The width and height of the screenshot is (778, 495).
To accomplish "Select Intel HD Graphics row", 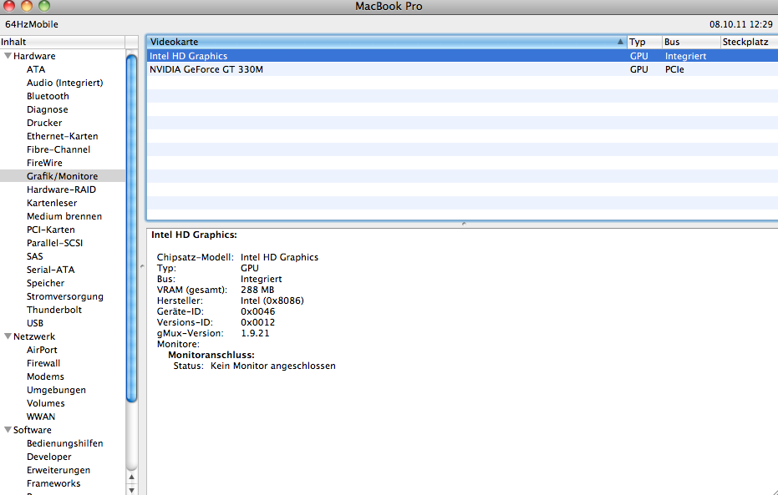I will 462,56.
